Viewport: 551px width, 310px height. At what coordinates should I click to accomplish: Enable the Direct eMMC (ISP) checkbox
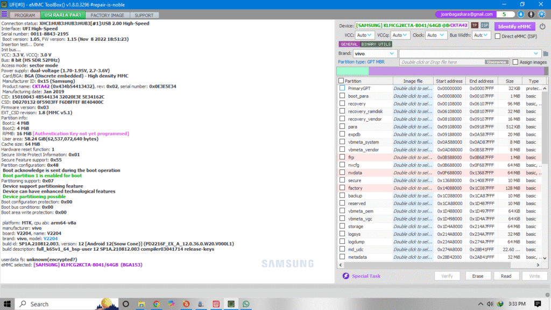[497, 36]
